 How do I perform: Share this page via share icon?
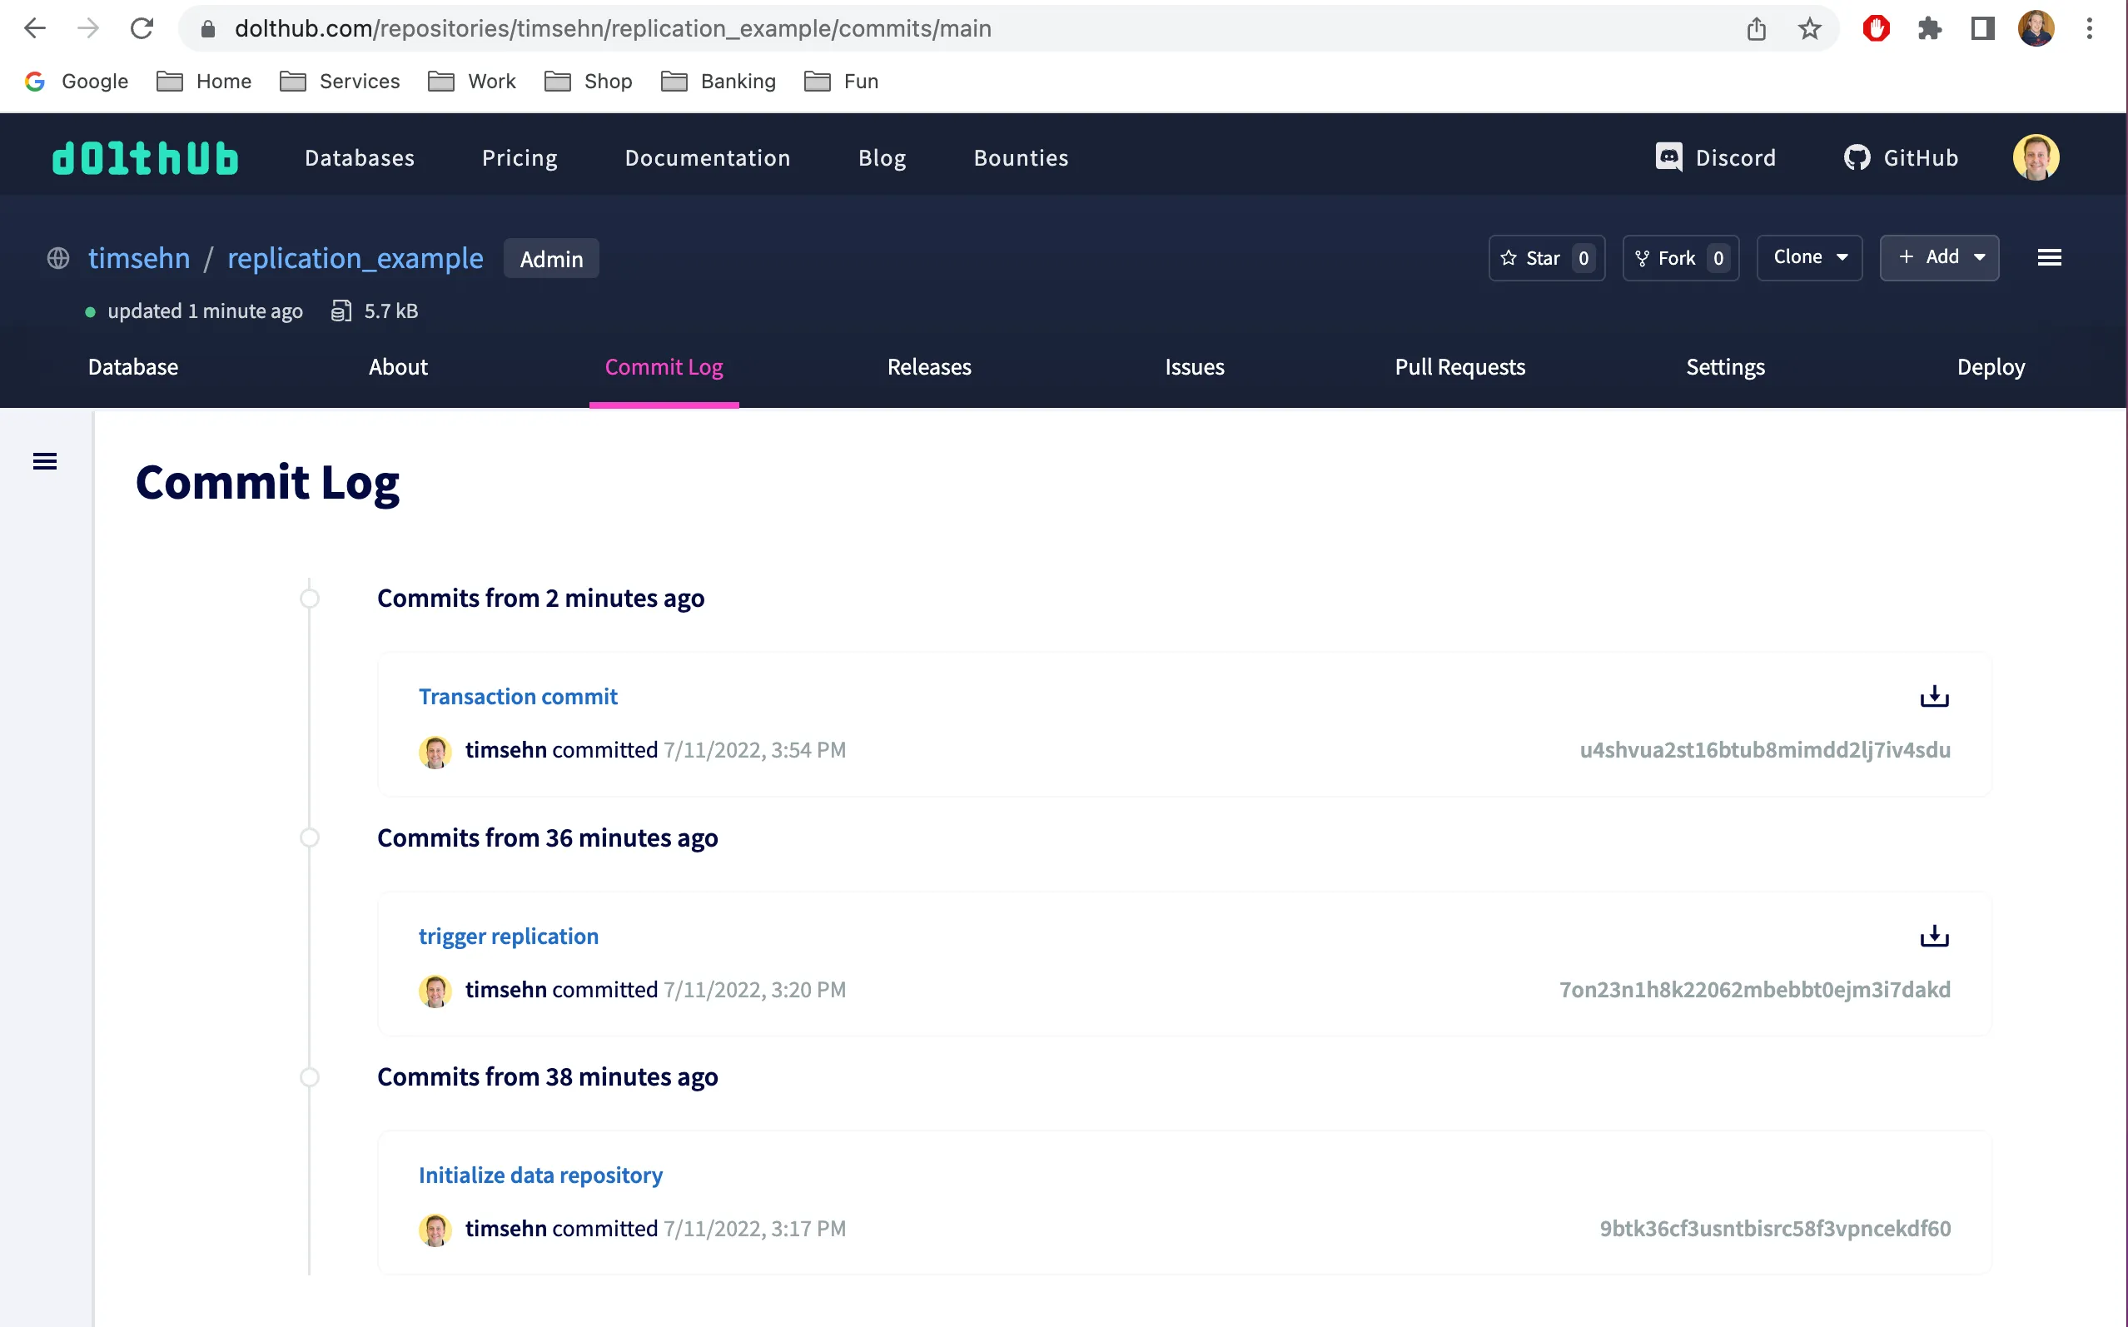coord(1756,29)
